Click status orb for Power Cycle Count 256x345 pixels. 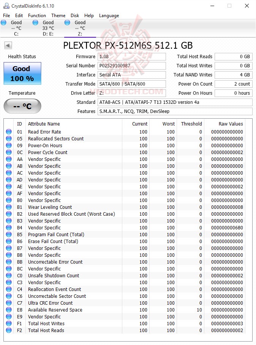9,152
